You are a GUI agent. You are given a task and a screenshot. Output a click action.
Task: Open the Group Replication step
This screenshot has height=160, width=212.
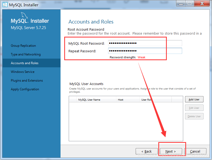pyautogui.click(x=23, y=46)
